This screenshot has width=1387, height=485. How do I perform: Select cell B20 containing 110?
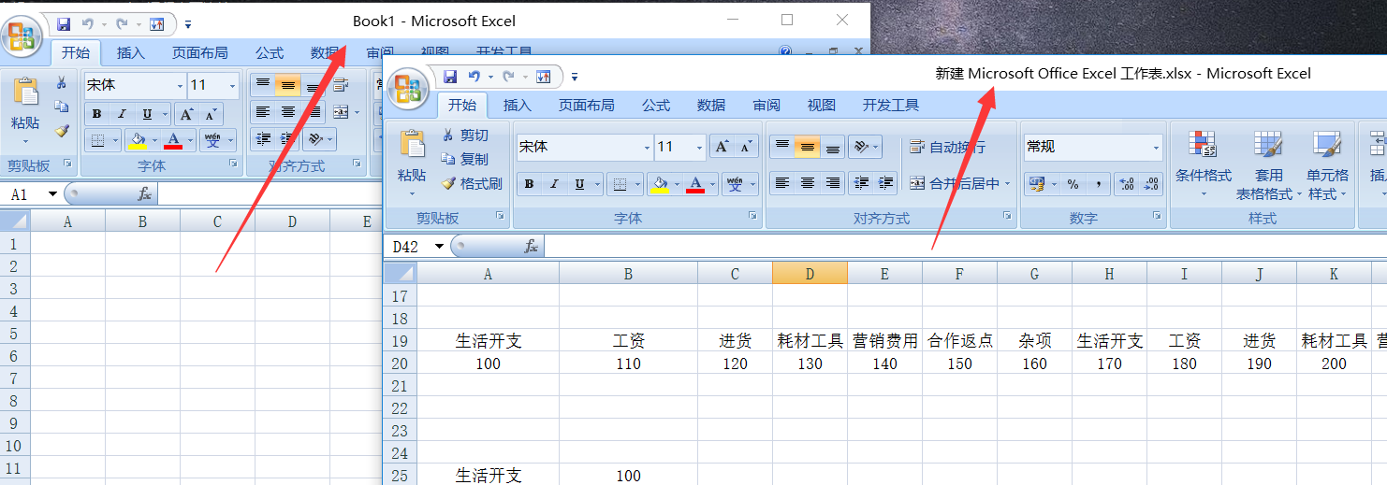[x=628, y=364]
